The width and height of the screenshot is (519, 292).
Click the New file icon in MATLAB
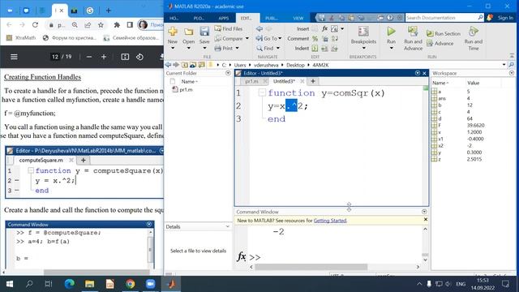point(173,32)
